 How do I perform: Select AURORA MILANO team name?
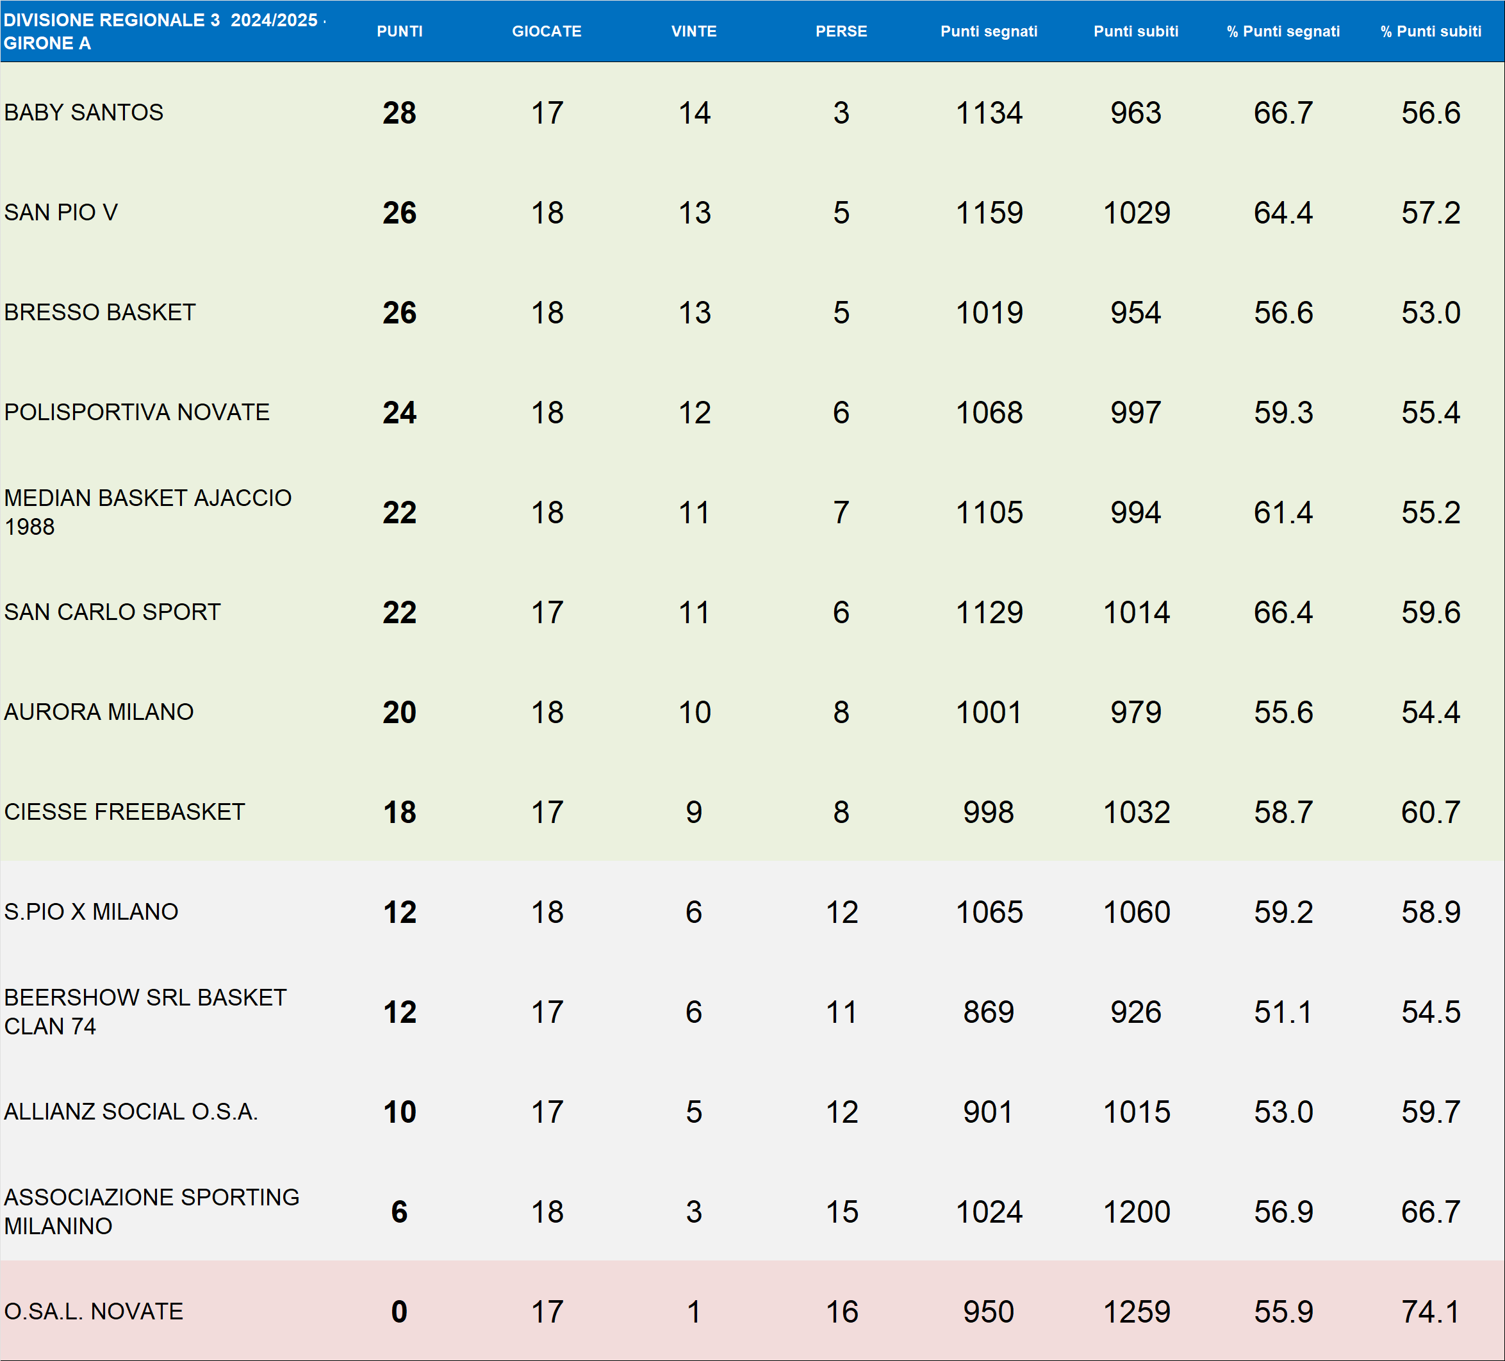click(x=99, y=712)
